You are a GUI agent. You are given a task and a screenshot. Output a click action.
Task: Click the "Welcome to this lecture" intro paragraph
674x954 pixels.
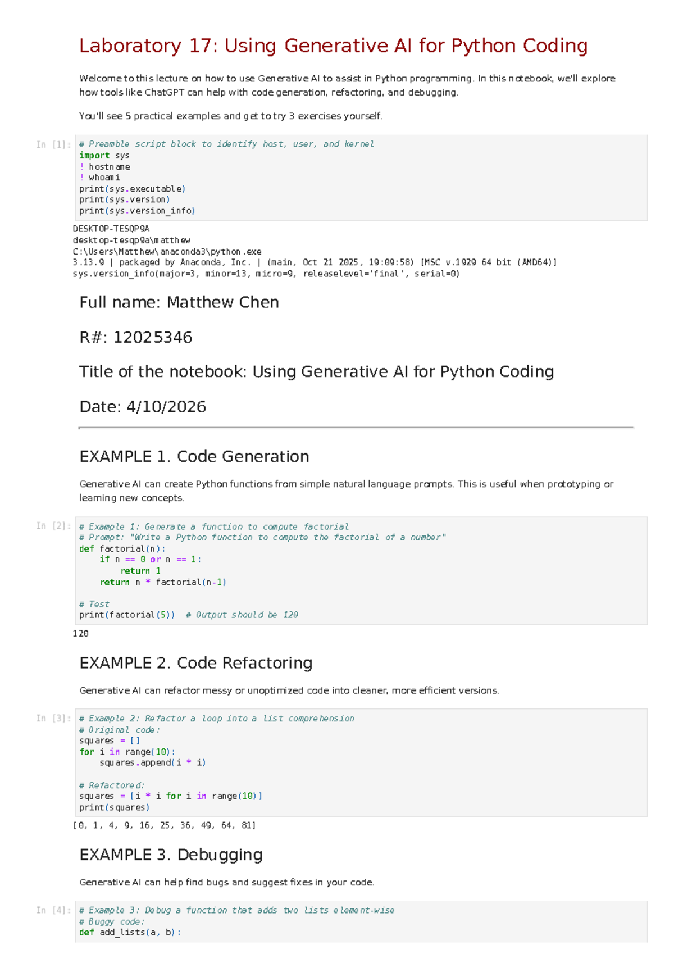coord(347,85)
